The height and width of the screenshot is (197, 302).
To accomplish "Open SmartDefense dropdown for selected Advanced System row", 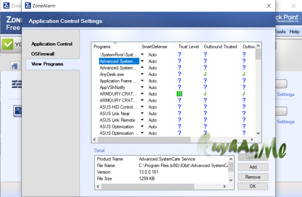I will [x=142, y=61].
